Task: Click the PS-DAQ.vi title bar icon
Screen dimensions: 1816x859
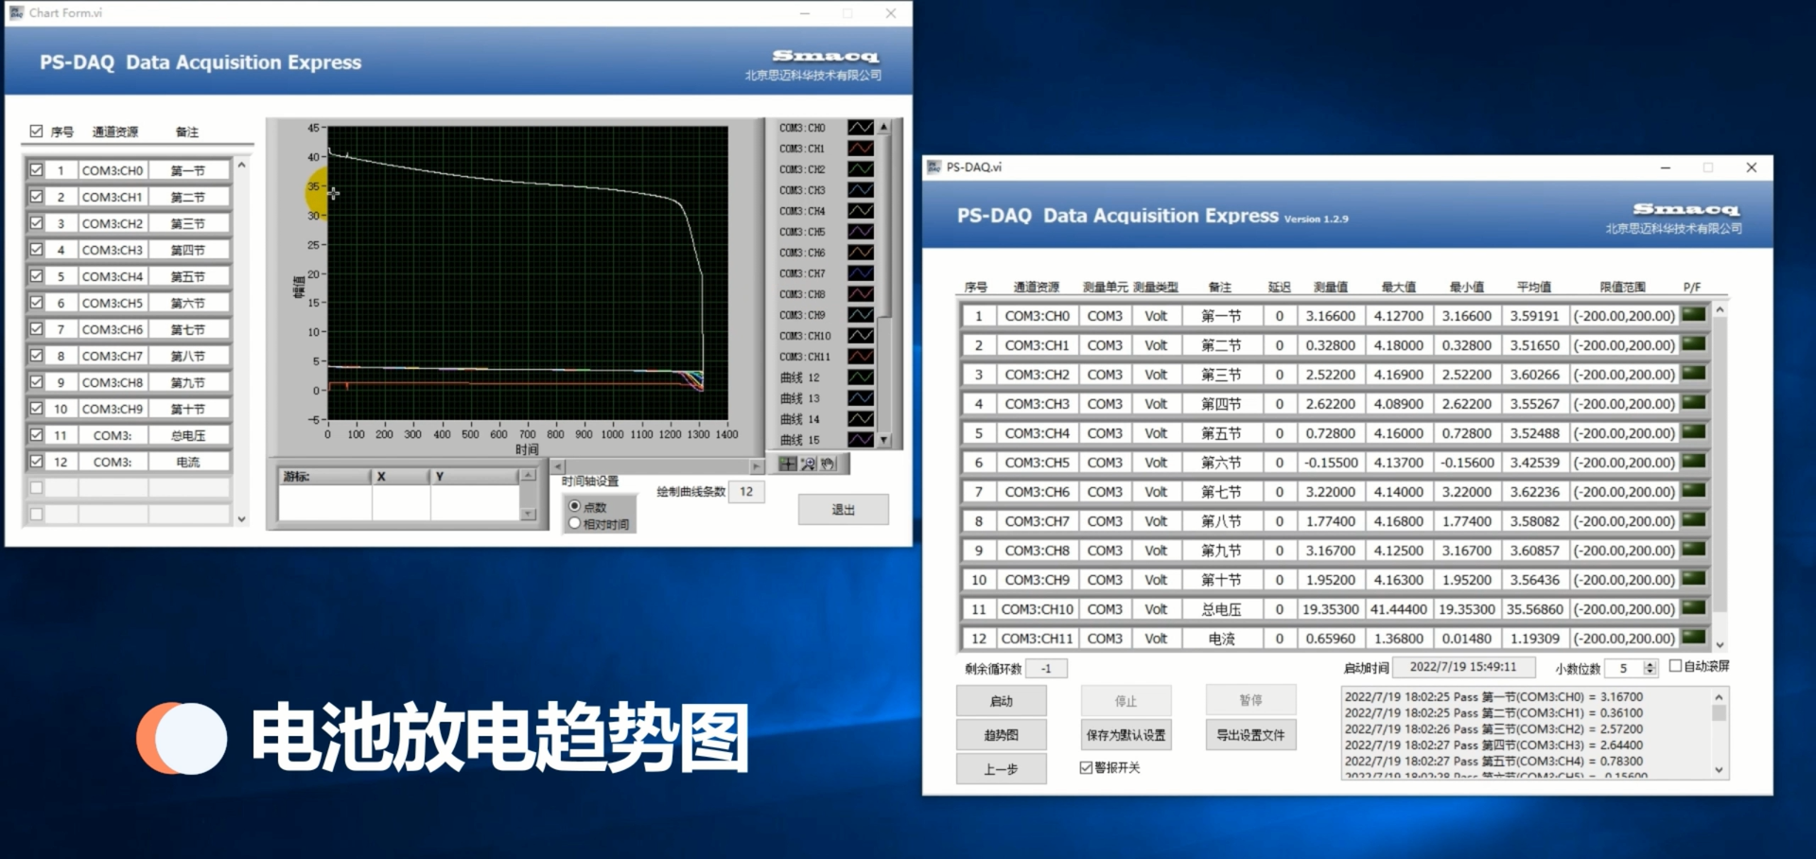Action: coord(934,167)
